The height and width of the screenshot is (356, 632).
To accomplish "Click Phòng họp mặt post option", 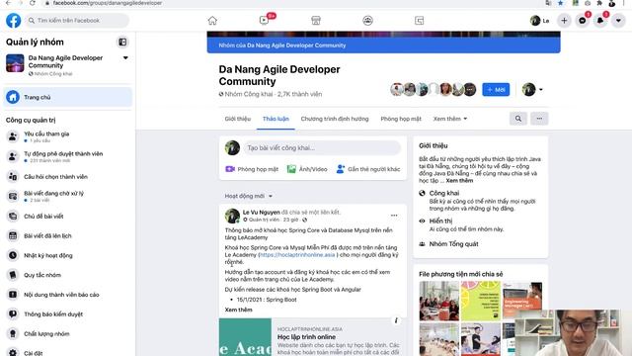I will [x=252, y=169].
